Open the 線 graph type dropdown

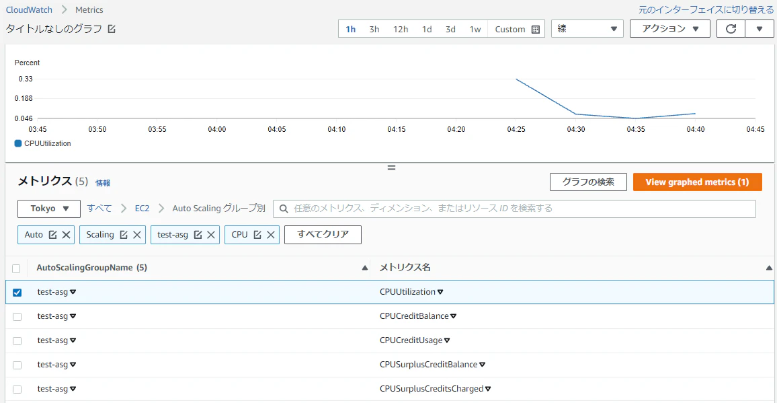coord(587,29)
